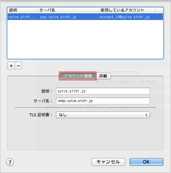Click the empty area of the server list
Viewport: 171px width, 173px height.
coord(85,39)
